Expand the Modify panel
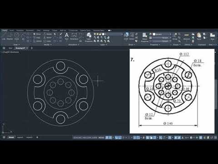Image resolution: width=218 pixels, height=164 pixels. tap(48, 45)
